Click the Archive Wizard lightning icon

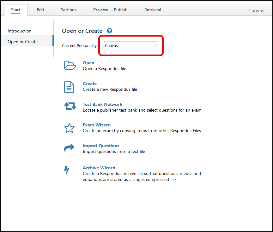67,170
